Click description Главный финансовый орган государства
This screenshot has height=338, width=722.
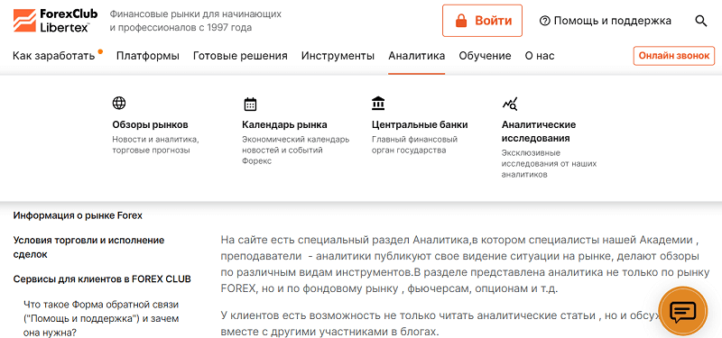click(x=414, y=144)
